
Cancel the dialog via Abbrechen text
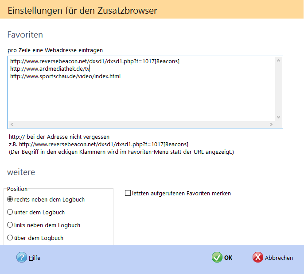click(x=279, y=258)
